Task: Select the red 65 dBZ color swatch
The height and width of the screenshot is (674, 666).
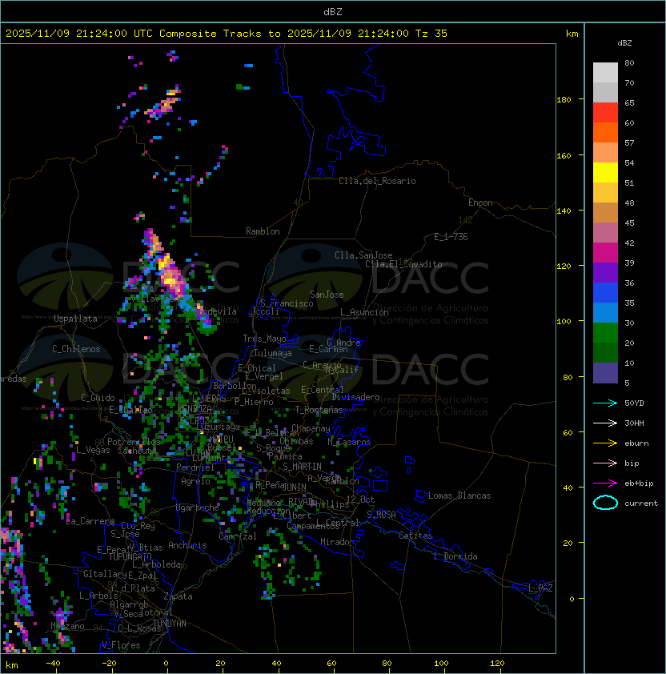Action: tap(605, 113)
